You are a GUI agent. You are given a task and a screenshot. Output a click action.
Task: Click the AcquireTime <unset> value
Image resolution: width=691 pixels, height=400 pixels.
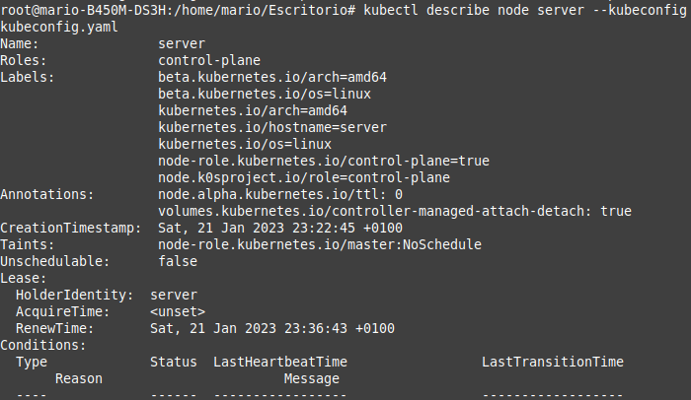(178, 311)
